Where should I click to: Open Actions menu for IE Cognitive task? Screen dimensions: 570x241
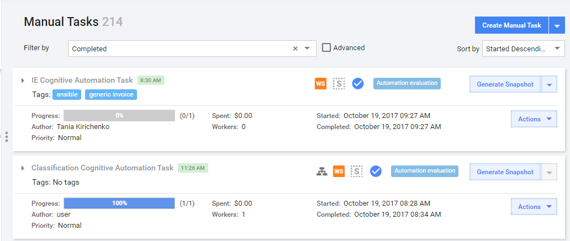point(534,119)
